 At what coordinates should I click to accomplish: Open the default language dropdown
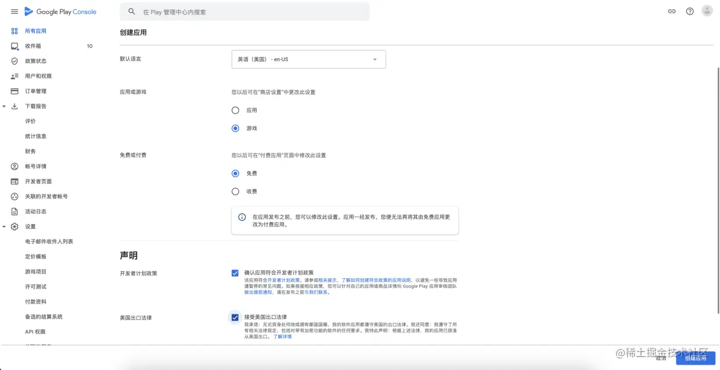[308, 59]
